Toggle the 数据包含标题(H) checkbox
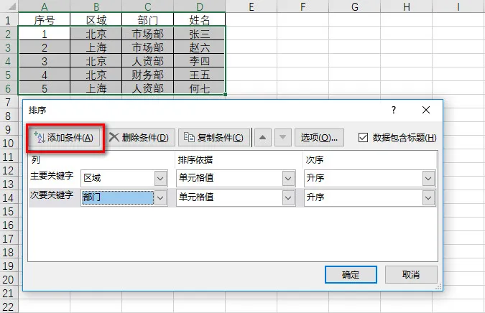485x313 pixels. pyautogui.click(x=363, y=138)
